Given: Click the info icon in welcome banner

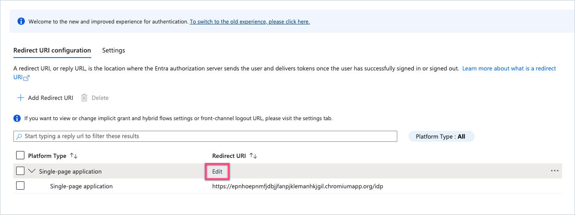Looking at the screenshot, I should 21,22.
